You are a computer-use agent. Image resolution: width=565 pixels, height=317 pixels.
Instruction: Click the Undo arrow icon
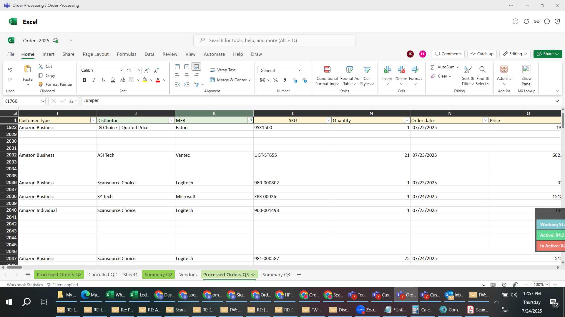10,70
